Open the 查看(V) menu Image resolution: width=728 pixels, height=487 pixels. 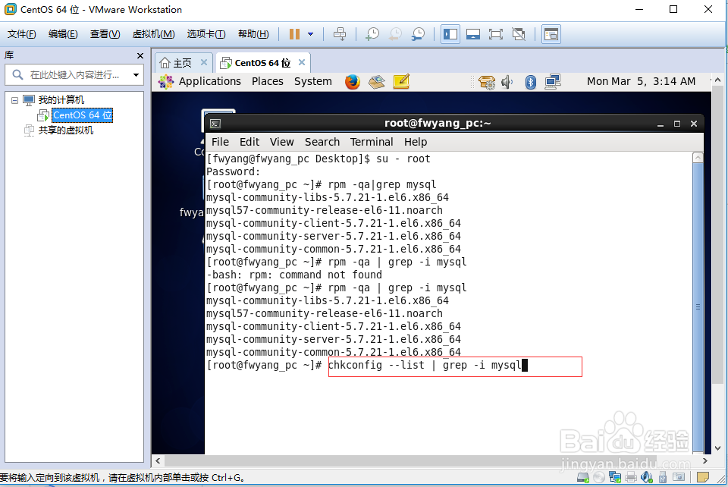pos(105,34)
